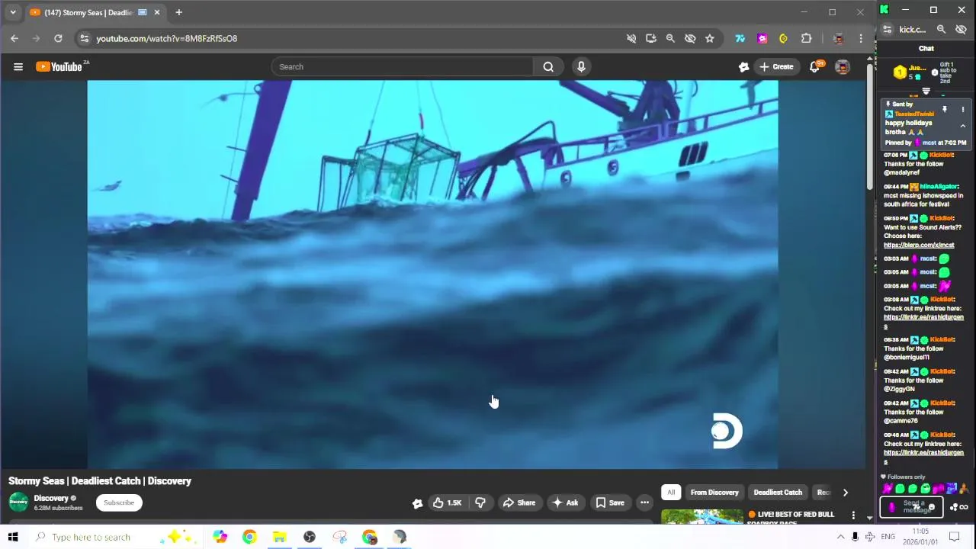The width and height of the screenshot is (976, 549).
Task: Click install app icon in address bar
Action: (650, 38)
